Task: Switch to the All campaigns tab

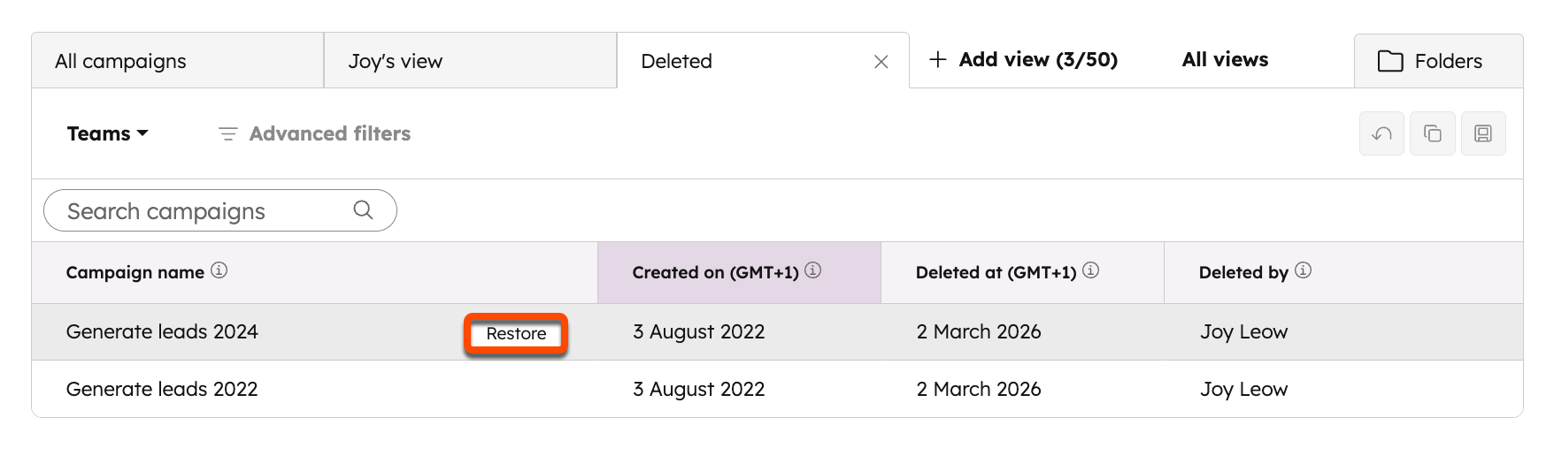Action: [x=121, y=61]
